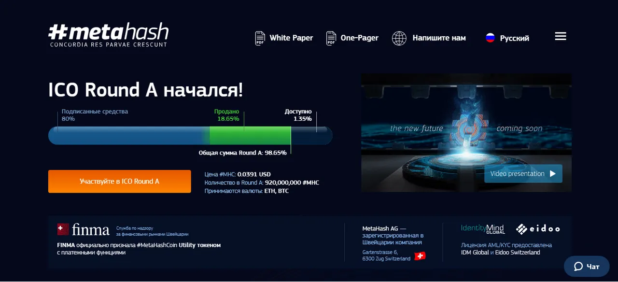Open the Русский language selector
The height and width of the screenshot is (282, 618).
click(x=515, y=38)
